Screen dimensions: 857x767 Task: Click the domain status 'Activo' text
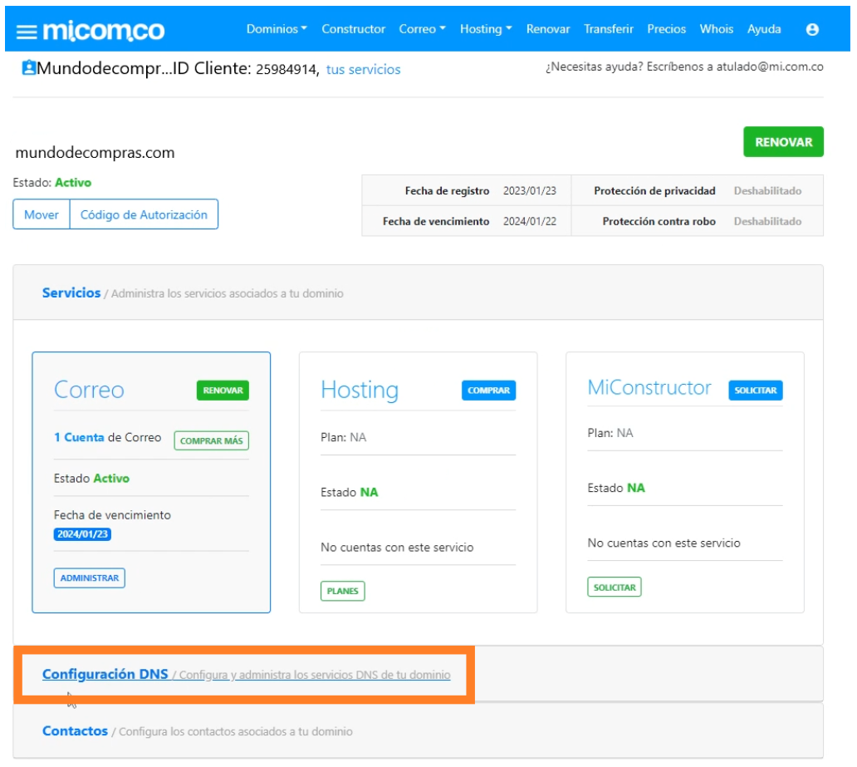point(73,182)
